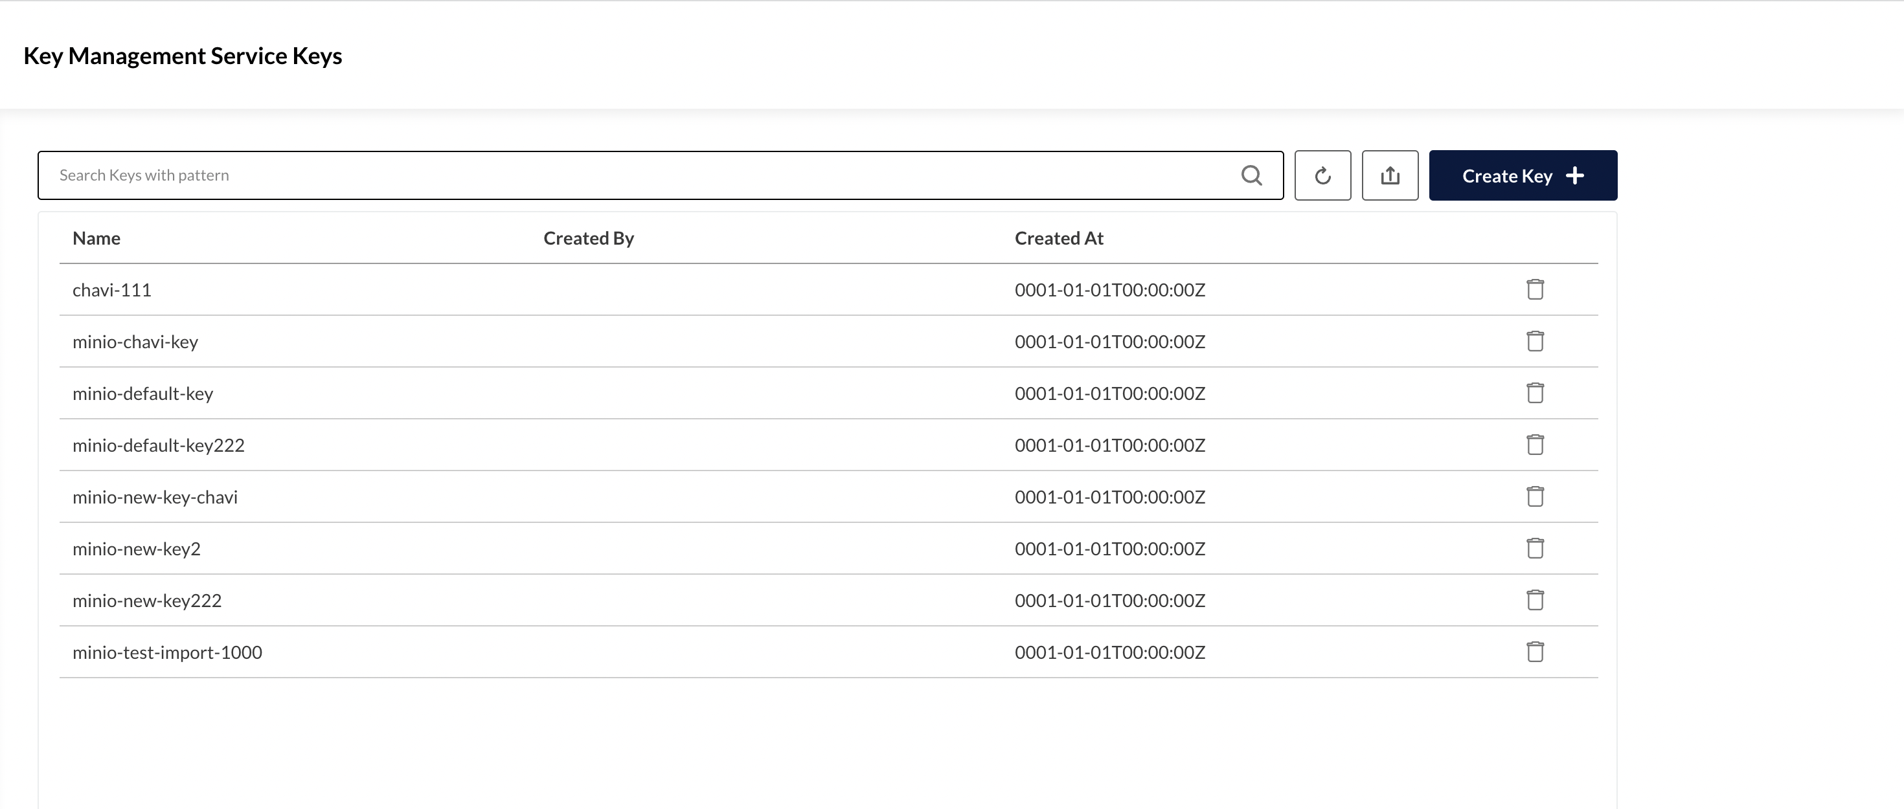Delete the minio-new-key222 key
1904x809 pixels.
[1534, 600]
